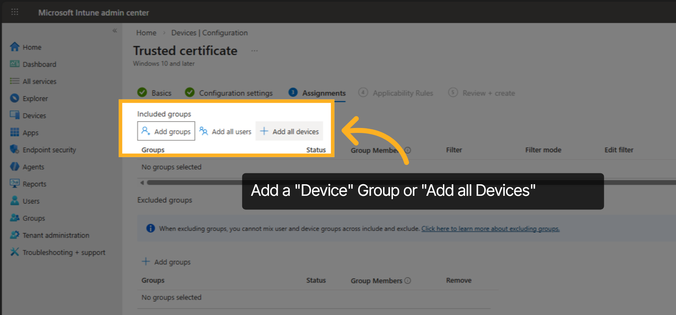Image resolution: width=676 pixels, height=315 pixels.
Task: Click the Filter column header
Action: [454, 150]
